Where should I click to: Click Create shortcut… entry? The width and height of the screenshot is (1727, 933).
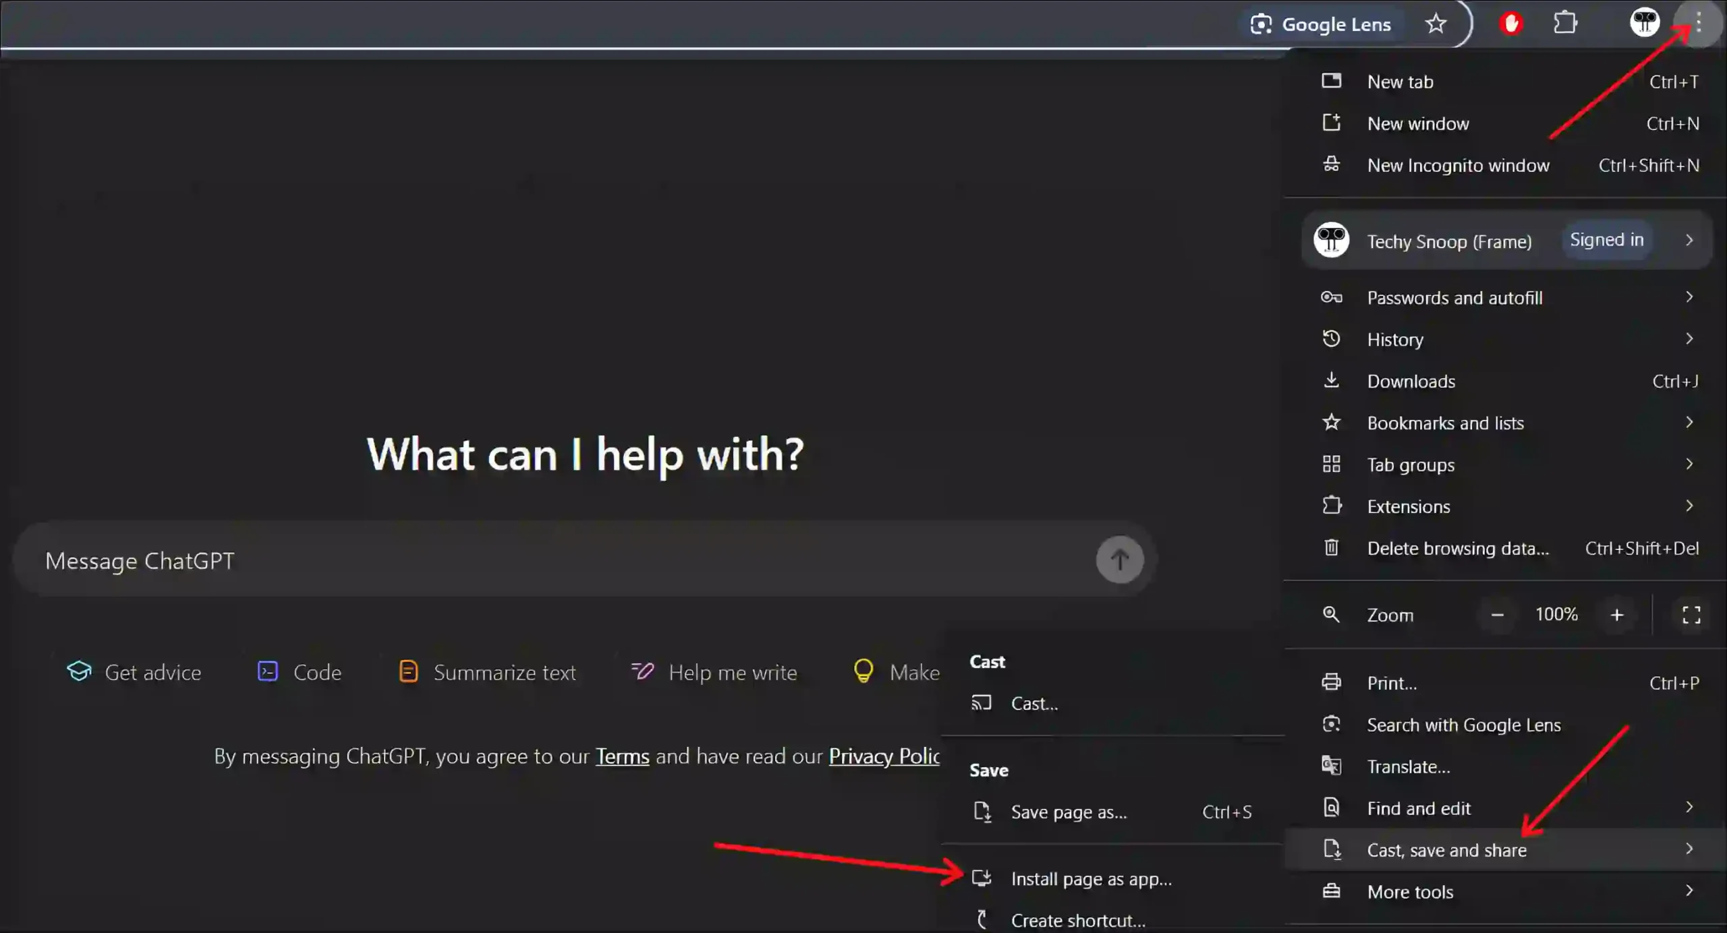(x=1113, y=920)
